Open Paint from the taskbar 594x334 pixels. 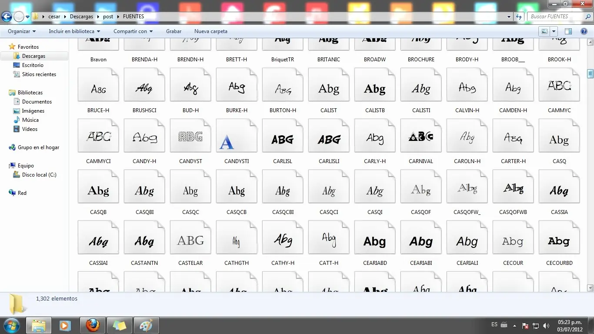pyautogui.click(x=146, y=325)
